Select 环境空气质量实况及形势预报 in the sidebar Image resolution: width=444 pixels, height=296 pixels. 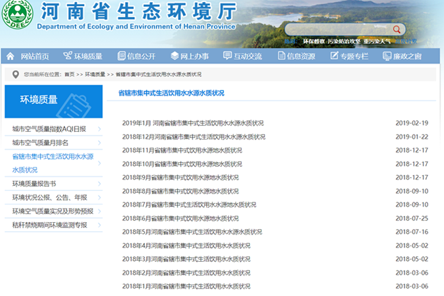point(53,211)
